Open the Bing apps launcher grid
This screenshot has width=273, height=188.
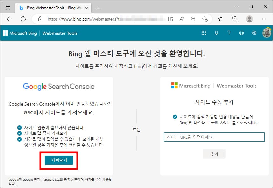203,33
